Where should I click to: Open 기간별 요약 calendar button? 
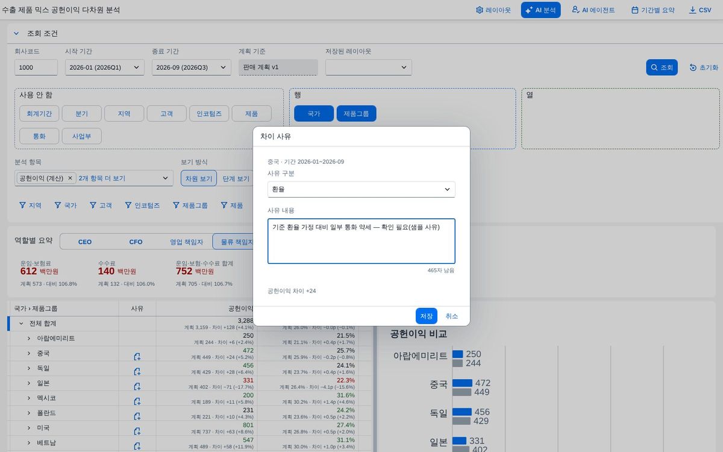pos(653,10)
